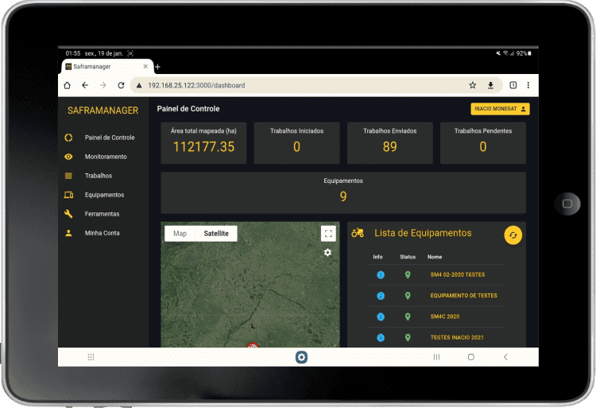Open a new browser tab
The width and height of the screenshot is (596, 408).
tap(157, 68)
